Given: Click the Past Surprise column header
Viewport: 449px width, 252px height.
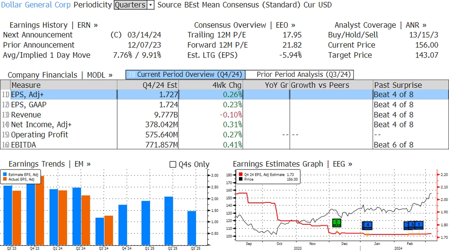Looking at the screenshot, I should tap(411, 85).
